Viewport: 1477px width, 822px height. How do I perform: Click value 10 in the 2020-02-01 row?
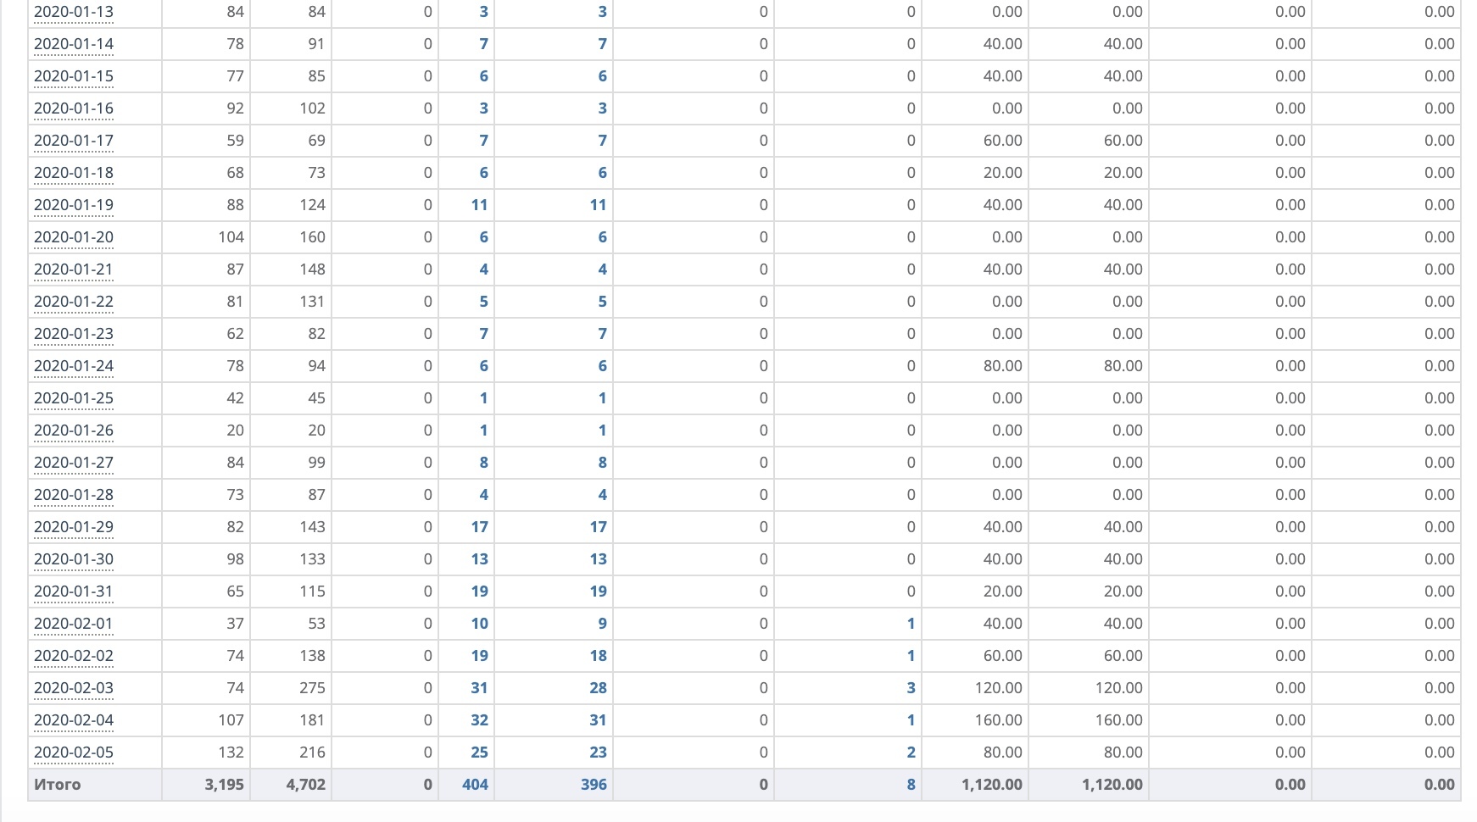tap(479, 624)
